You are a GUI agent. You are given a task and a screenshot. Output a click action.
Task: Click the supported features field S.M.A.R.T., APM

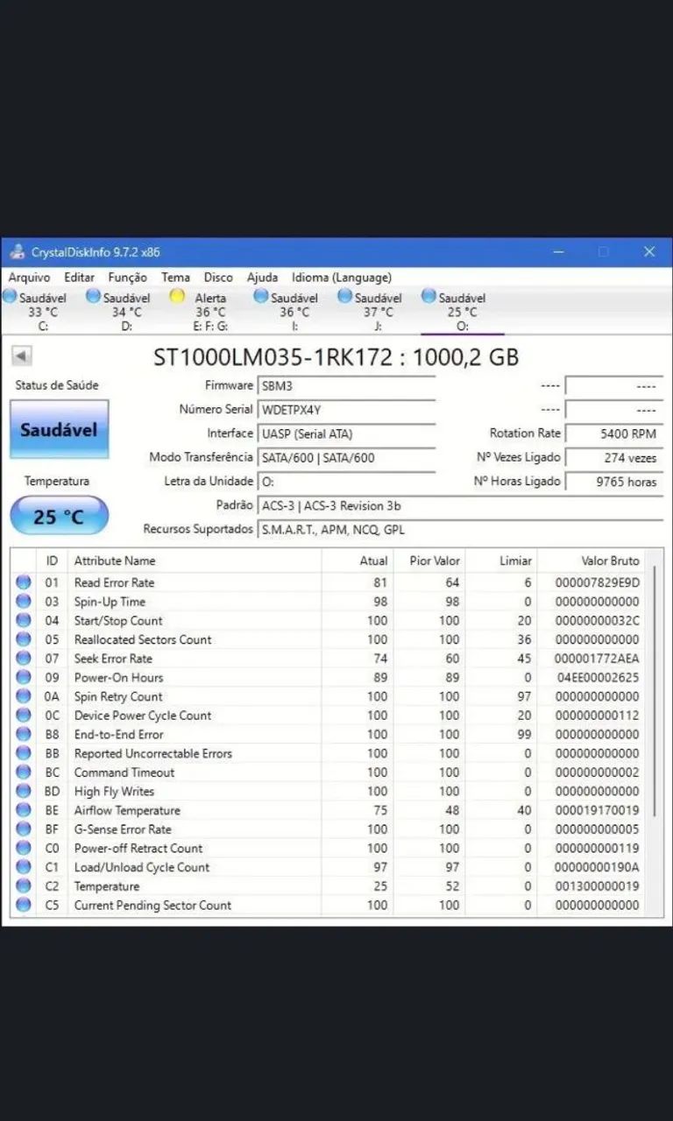[x=460, y=529]
